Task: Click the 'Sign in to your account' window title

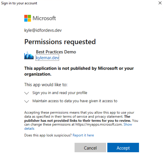Action: point(19,3)
